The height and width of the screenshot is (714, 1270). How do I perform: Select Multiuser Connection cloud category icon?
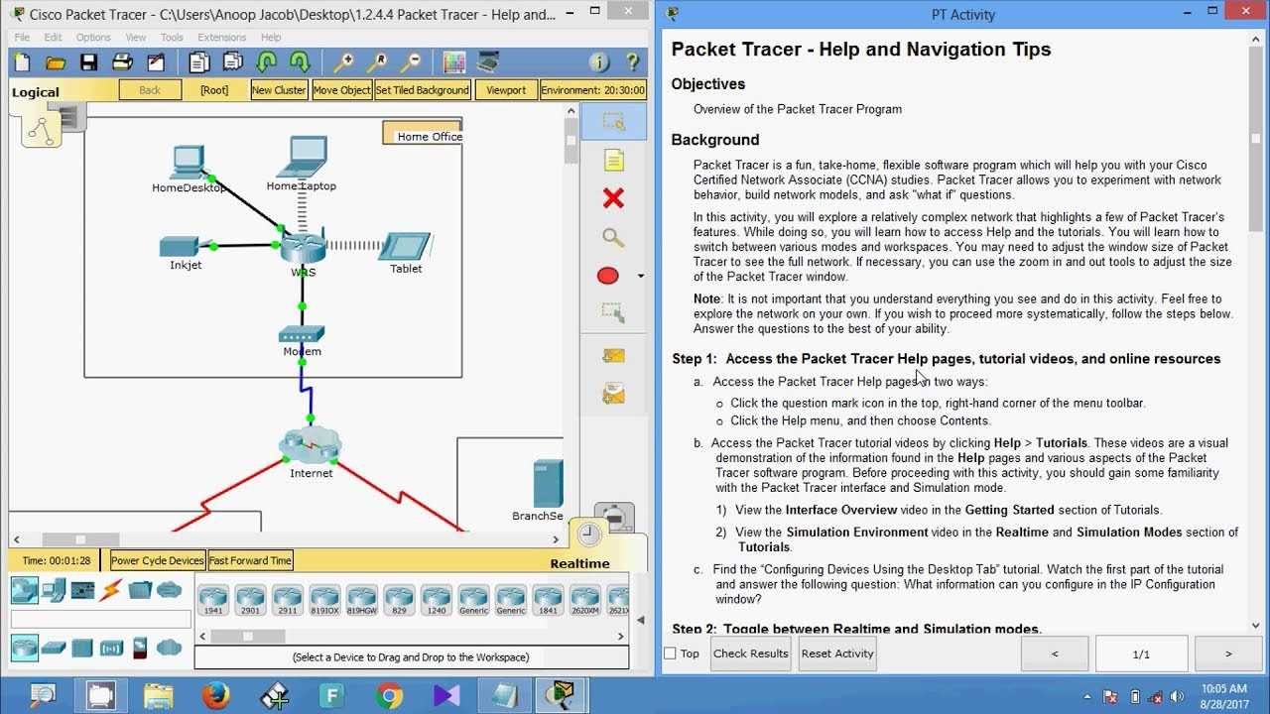tap(170, 590)
